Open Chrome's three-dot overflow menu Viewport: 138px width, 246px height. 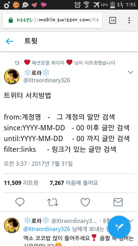(x=129, y=20)
